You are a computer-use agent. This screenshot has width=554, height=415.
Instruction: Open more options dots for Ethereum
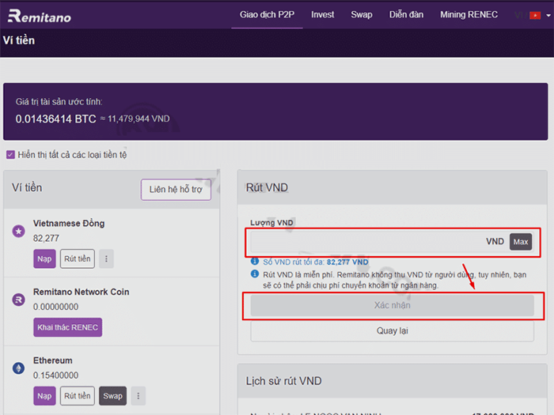click(x=138, y=395)
